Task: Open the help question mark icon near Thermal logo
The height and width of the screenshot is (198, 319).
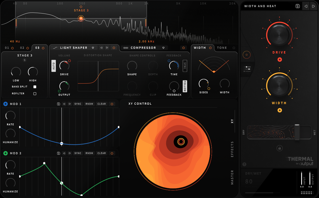Action: [x=244, y=164]
